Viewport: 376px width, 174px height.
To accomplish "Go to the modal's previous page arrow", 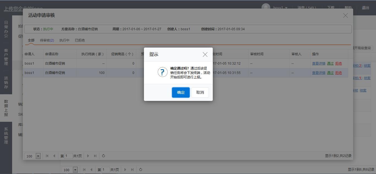I will point(54,156).
